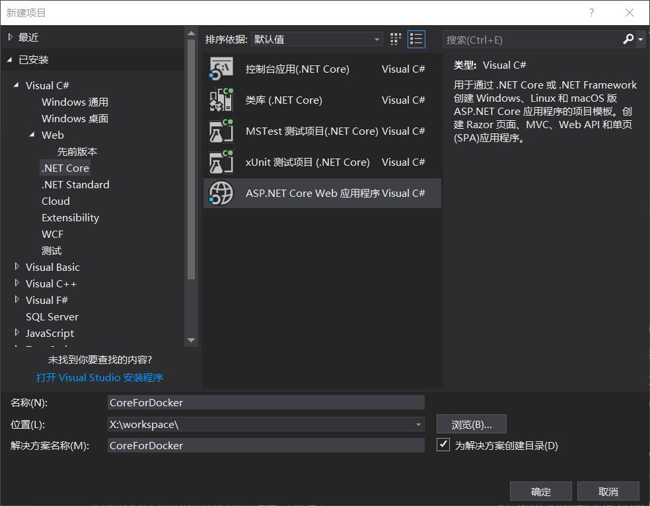Click the category tree vertical scrollbar

[192, 165]
